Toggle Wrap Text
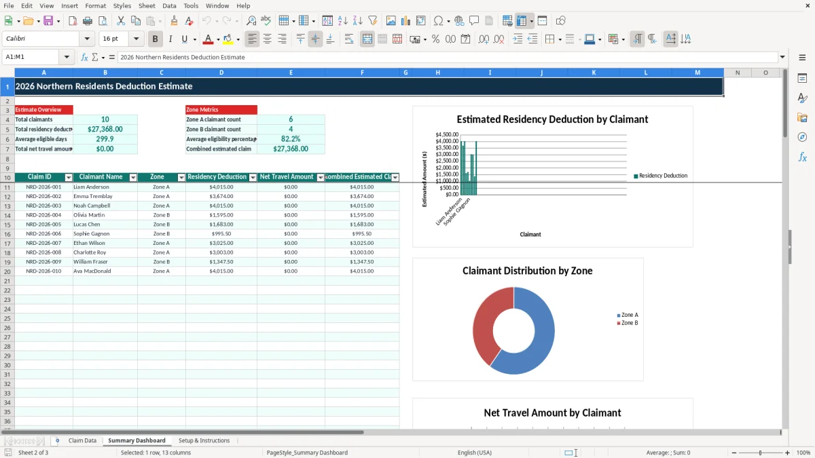815x458 pixels. (x=348, y=39)
